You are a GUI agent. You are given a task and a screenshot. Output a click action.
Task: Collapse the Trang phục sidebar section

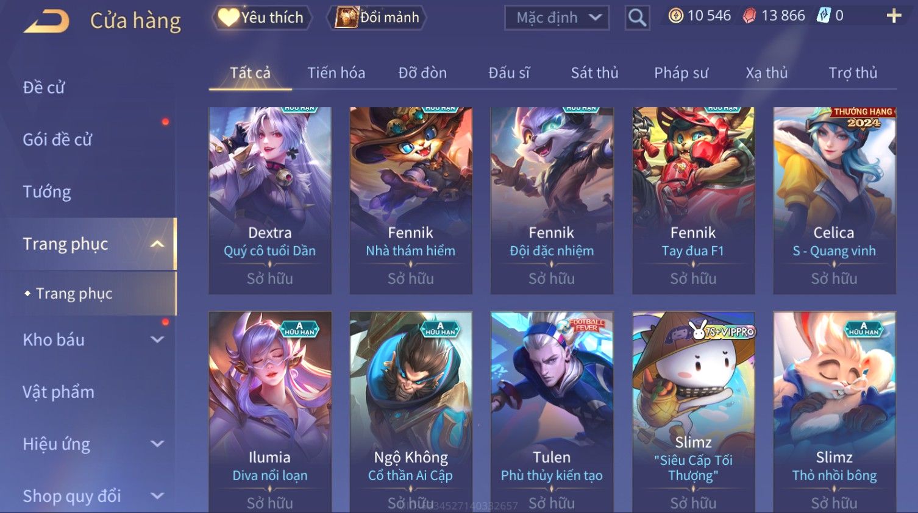click(157, 244)
